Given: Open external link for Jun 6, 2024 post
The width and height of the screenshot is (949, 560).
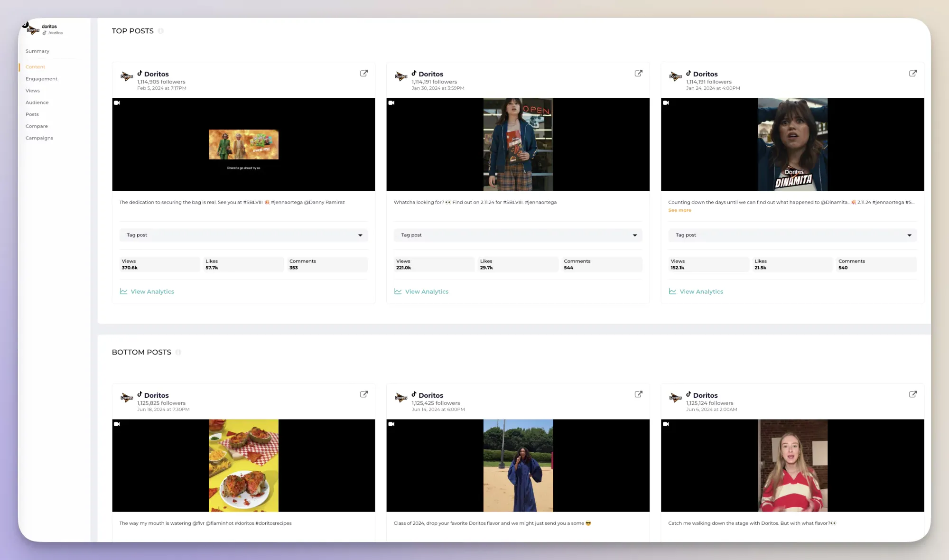Looking at the screenshot, I should (x=913, y=394).
